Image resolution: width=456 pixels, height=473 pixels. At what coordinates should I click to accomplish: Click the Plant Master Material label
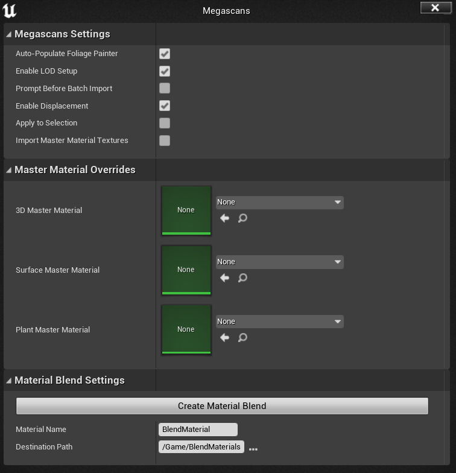53,329
